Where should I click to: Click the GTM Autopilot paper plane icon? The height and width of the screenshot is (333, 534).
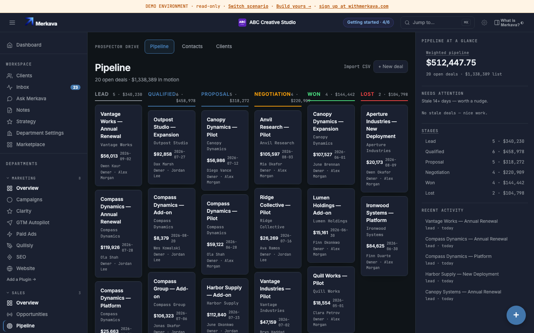click(10, 223)
